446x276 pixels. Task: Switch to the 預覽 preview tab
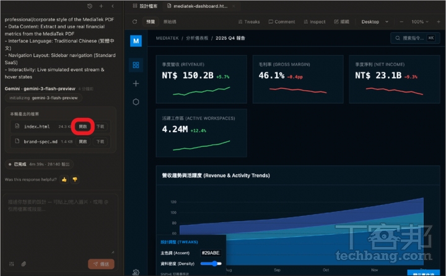(151, 22)
